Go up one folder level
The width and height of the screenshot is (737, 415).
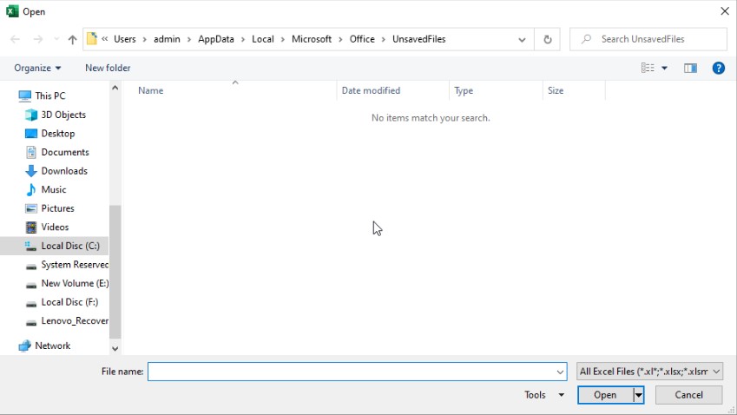pyautogui.click(x=72, y=39)
